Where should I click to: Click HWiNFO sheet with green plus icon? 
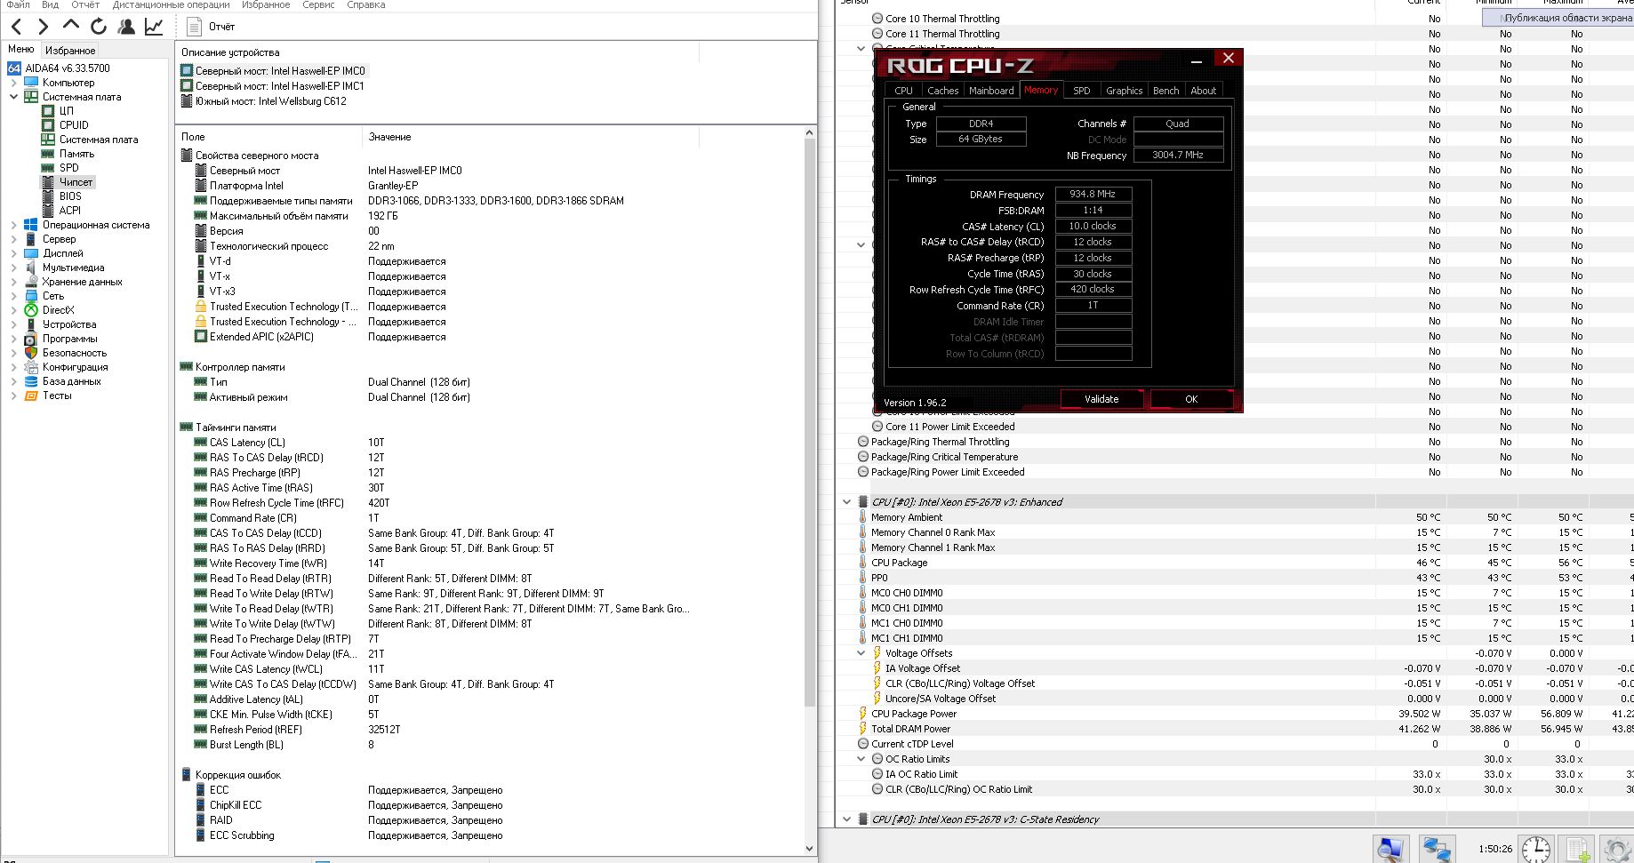click(1578, 849)
